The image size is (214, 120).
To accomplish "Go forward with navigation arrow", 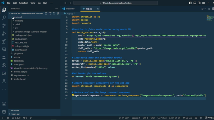I will click(x=70, y=3).
